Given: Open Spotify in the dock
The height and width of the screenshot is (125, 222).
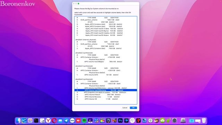Looking at the screenshot, I should point(84,120).
